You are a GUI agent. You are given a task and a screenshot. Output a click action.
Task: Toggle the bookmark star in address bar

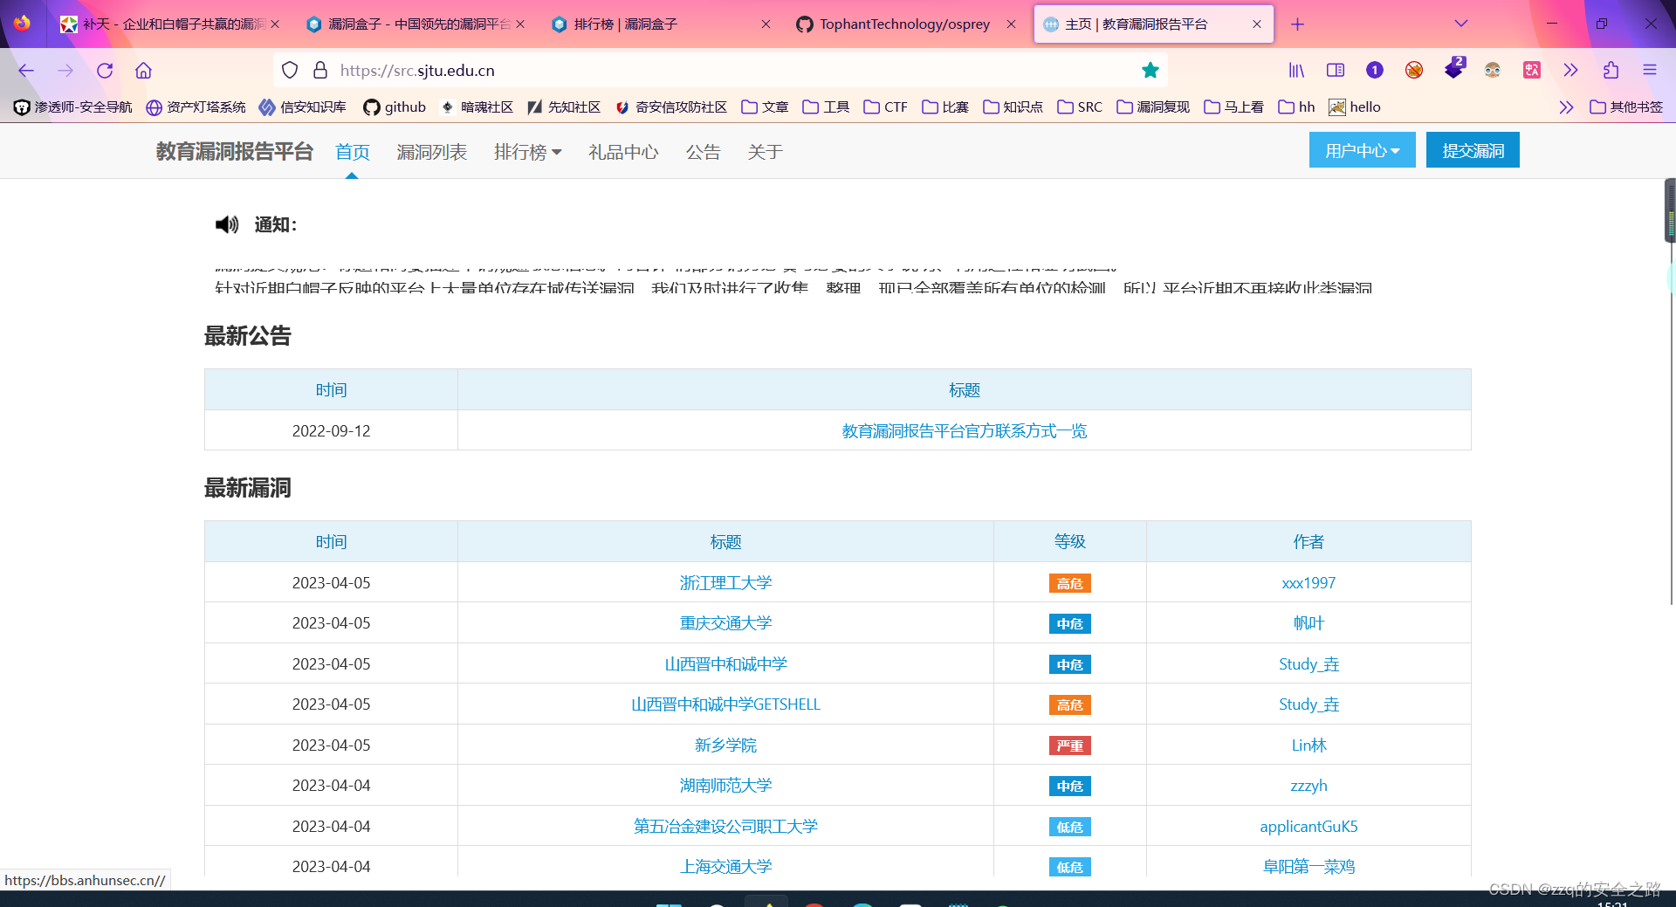click(1151, 70)
